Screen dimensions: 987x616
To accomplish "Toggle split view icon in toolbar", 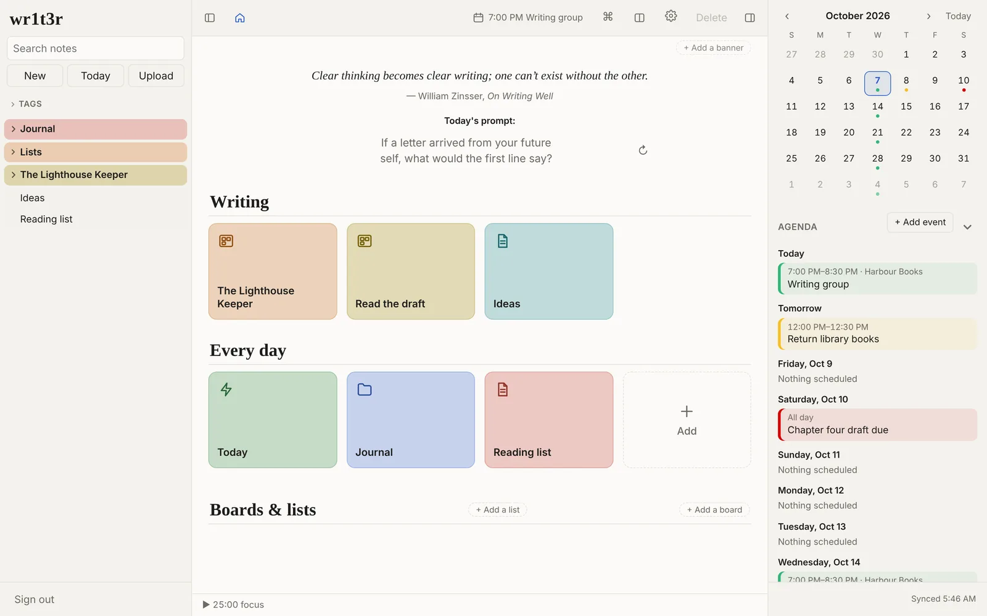I will (640, 18).
